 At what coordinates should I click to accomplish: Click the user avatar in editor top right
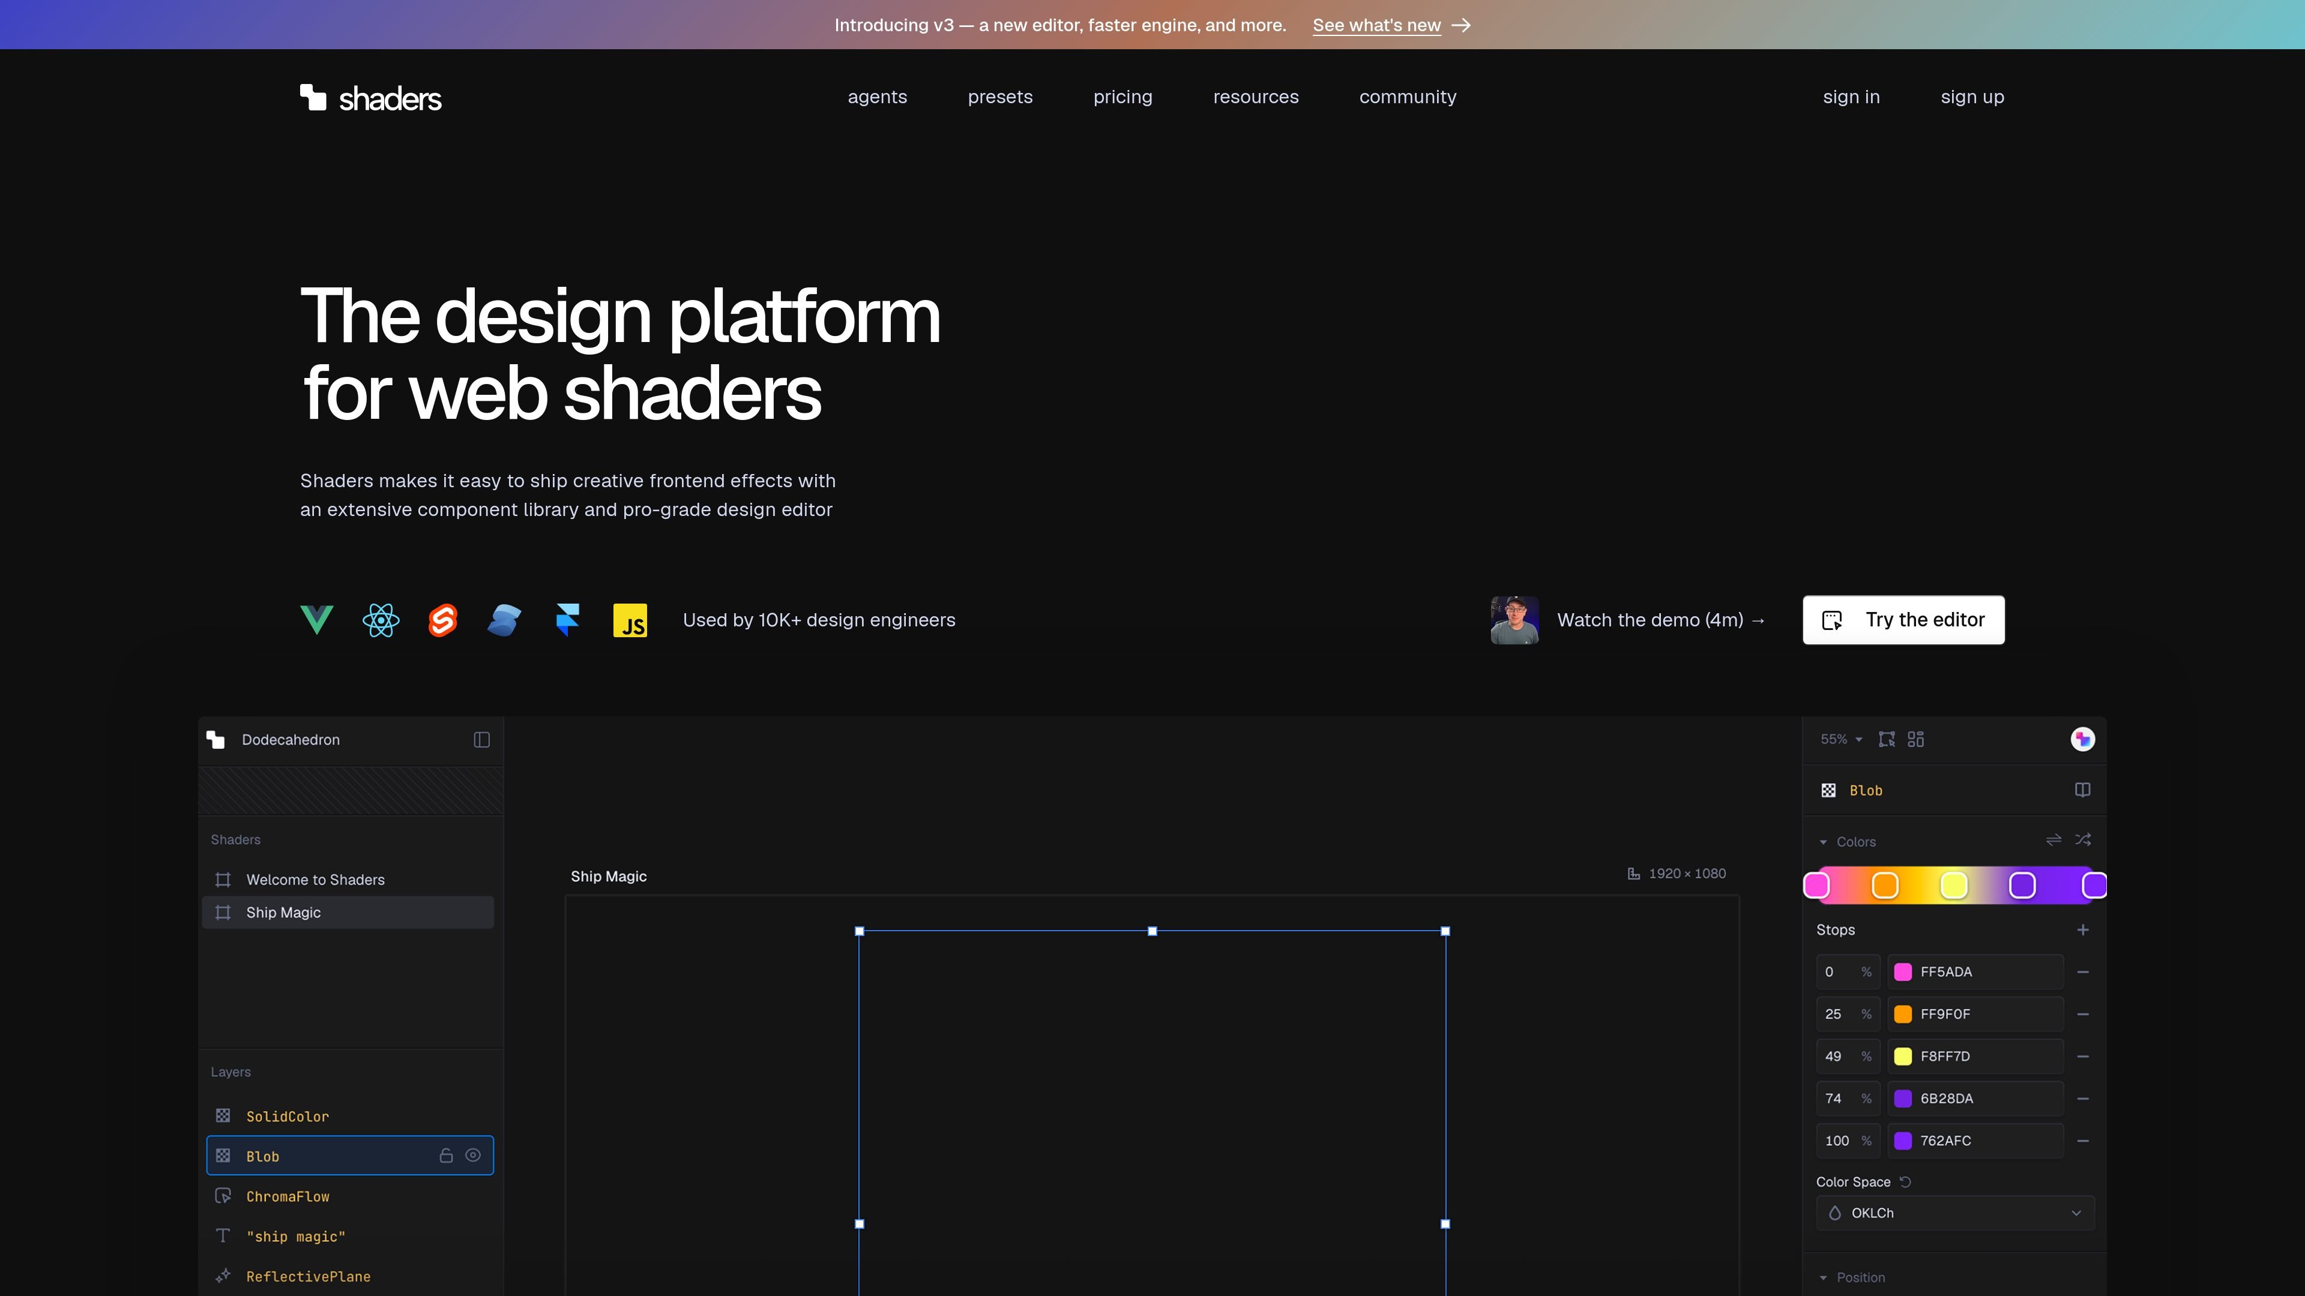pyautogui.click(x=2082, y=739)
